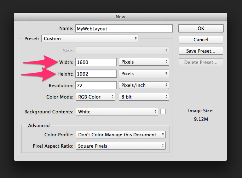The height and width of the screenshot is (178, 242).
Task: Open the Width units dropdown
Action: [144, 62]
